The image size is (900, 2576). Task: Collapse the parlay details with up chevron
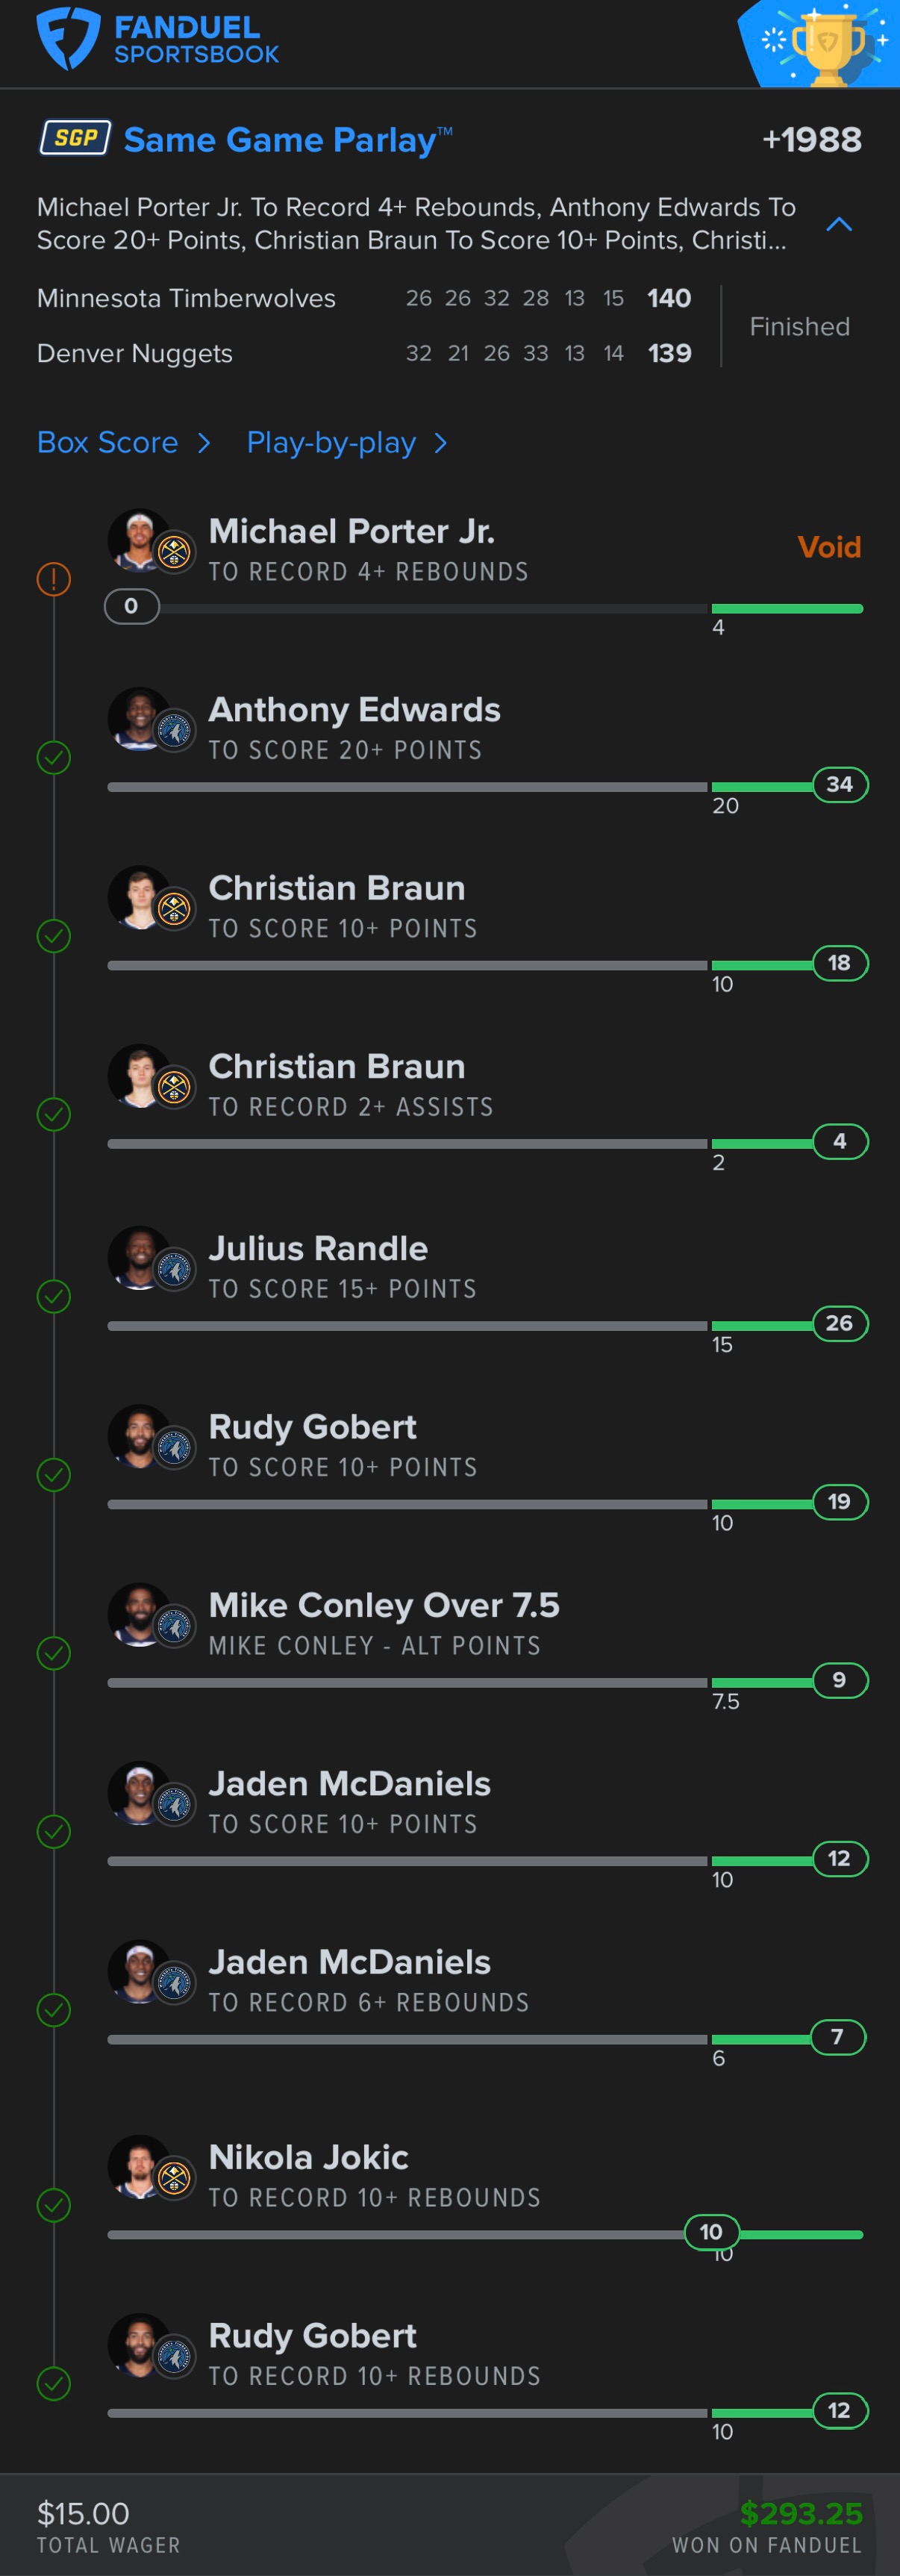839,224
